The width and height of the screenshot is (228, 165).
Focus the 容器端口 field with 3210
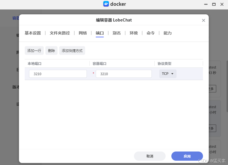click(124, 74)
